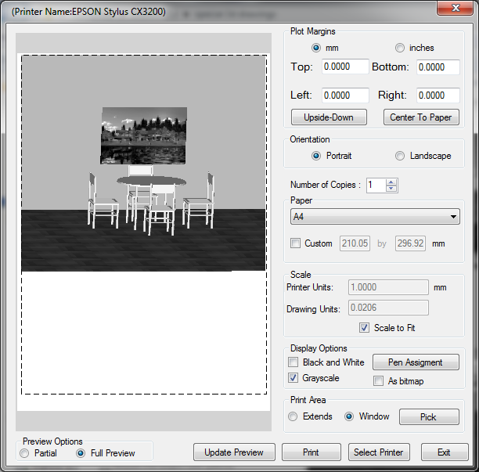The image size is (479, 472).
Task: Enable the Custom paper size checkbox
Action: click(295, 243)
